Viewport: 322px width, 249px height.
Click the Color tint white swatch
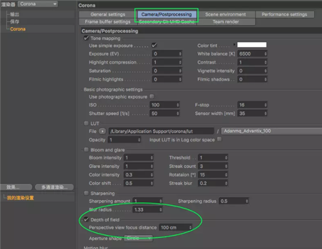tap(252, 44)
